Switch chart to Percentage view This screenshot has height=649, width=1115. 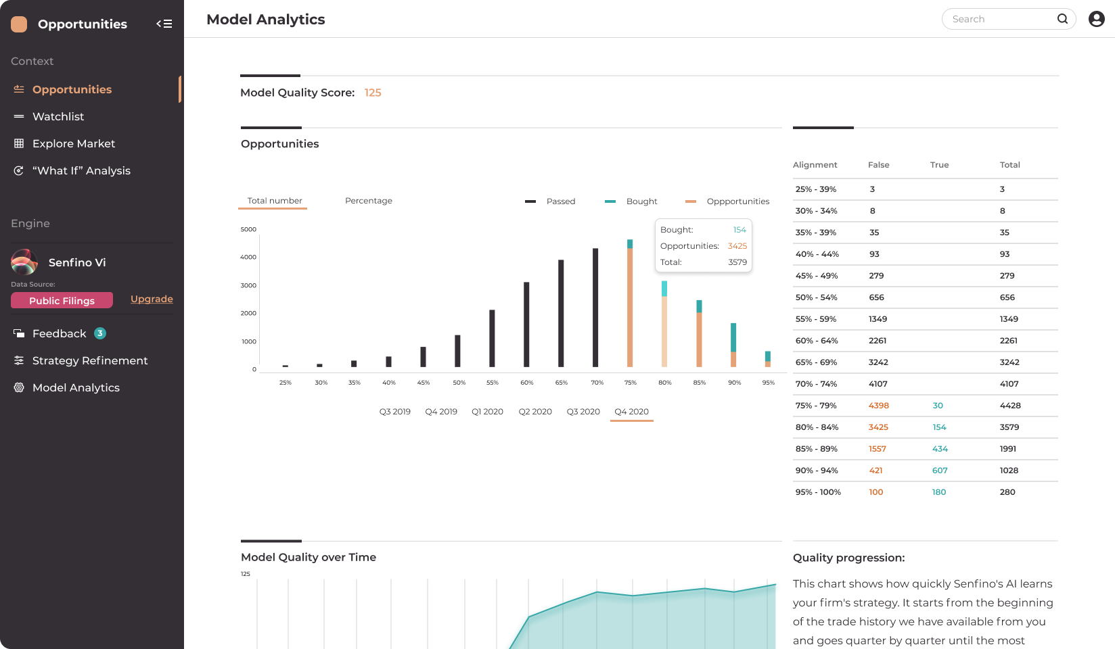point(369,201)
